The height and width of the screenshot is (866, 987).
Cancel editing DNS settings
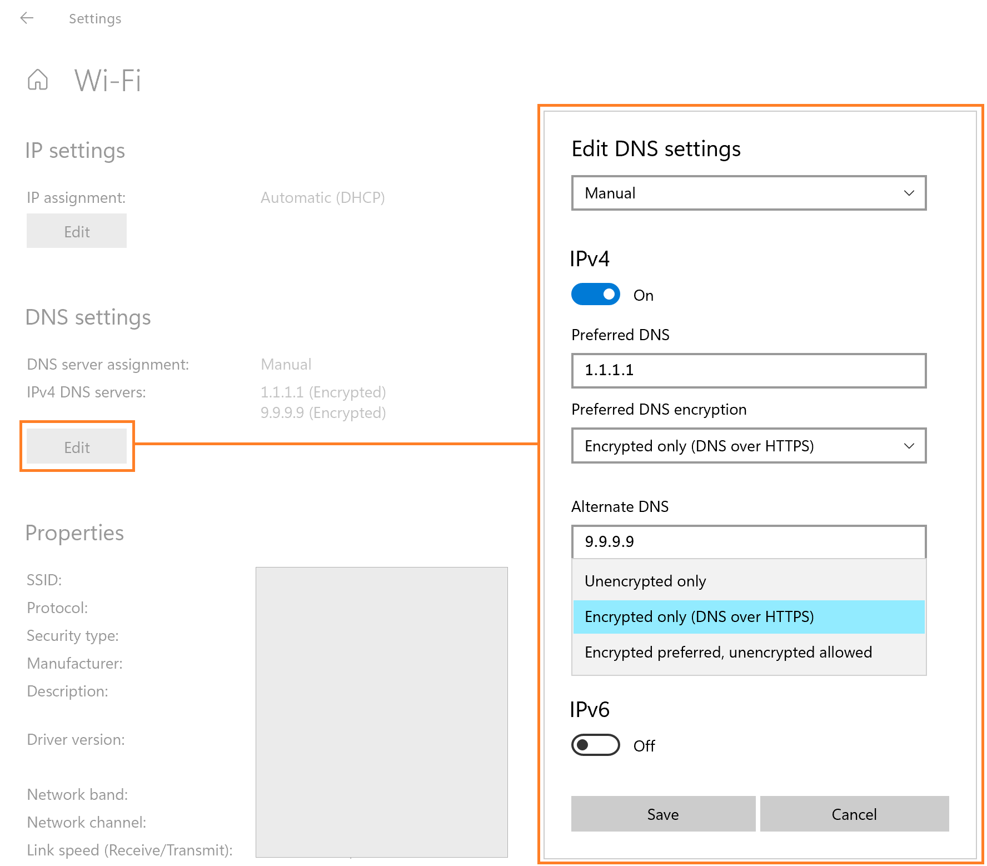(x=854, y=814)
